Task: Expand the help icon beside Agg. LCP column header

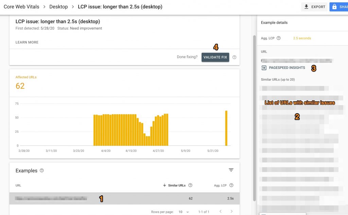Action: click(232, 185)
